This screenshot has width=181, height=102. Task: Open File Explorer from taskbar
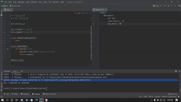coord(22,100)
